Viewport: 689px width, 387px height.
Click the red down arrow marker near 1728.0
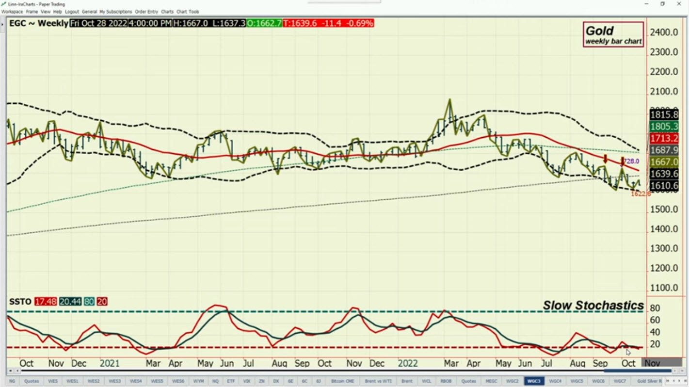[622, 161]
